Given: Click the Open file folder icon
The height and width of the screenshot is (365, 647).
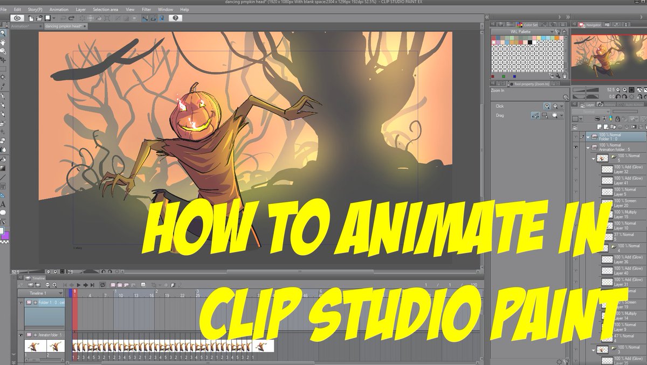Looking at the screenshot, I should click(39, 18).
